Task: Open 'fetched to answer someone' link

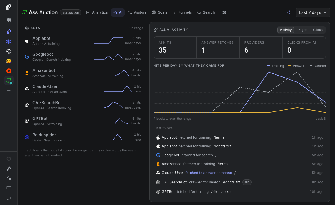Action: coord(208,173)
